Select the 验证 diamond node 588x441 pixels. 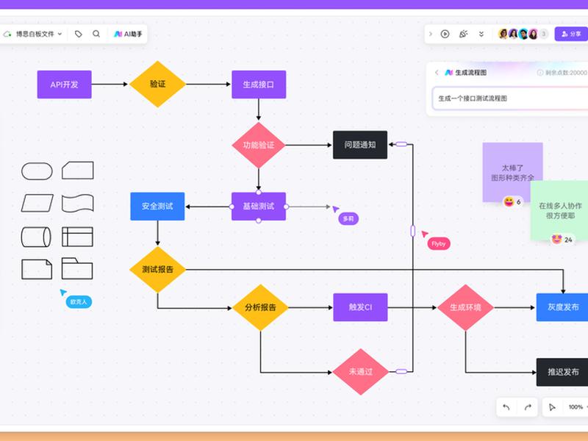point(157,84)
